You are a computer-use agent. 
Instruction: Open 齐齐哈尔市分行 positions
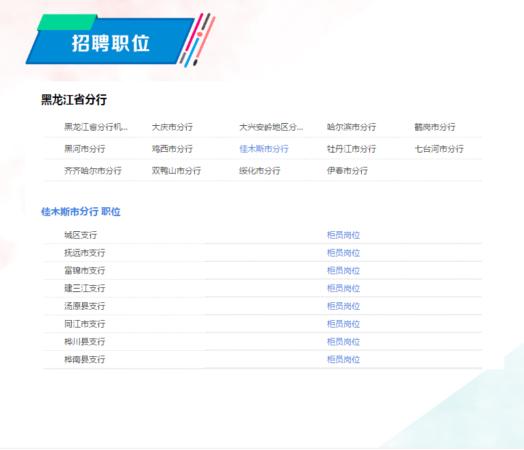click(93, 171)
